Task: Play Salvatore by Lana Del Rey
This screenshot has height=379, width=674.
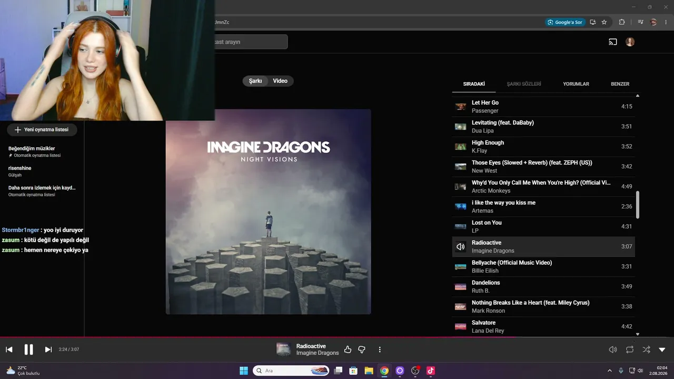Action: click(x=543, y=327)
